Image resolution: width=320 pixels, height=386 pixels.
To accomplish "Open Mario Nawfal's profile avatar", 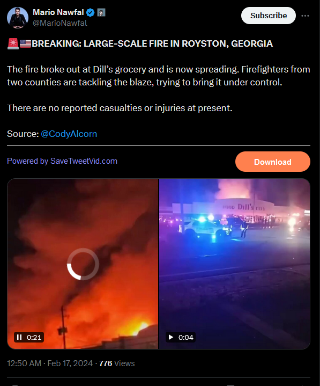I will (18, 18).
